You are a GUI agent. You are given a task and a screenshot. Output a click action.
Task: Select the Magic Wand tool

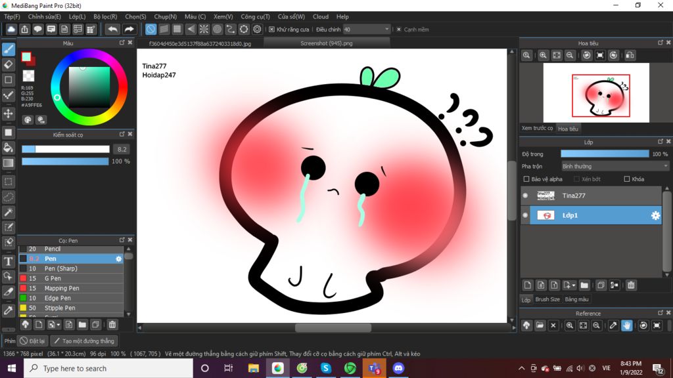(x=9, y=212)
